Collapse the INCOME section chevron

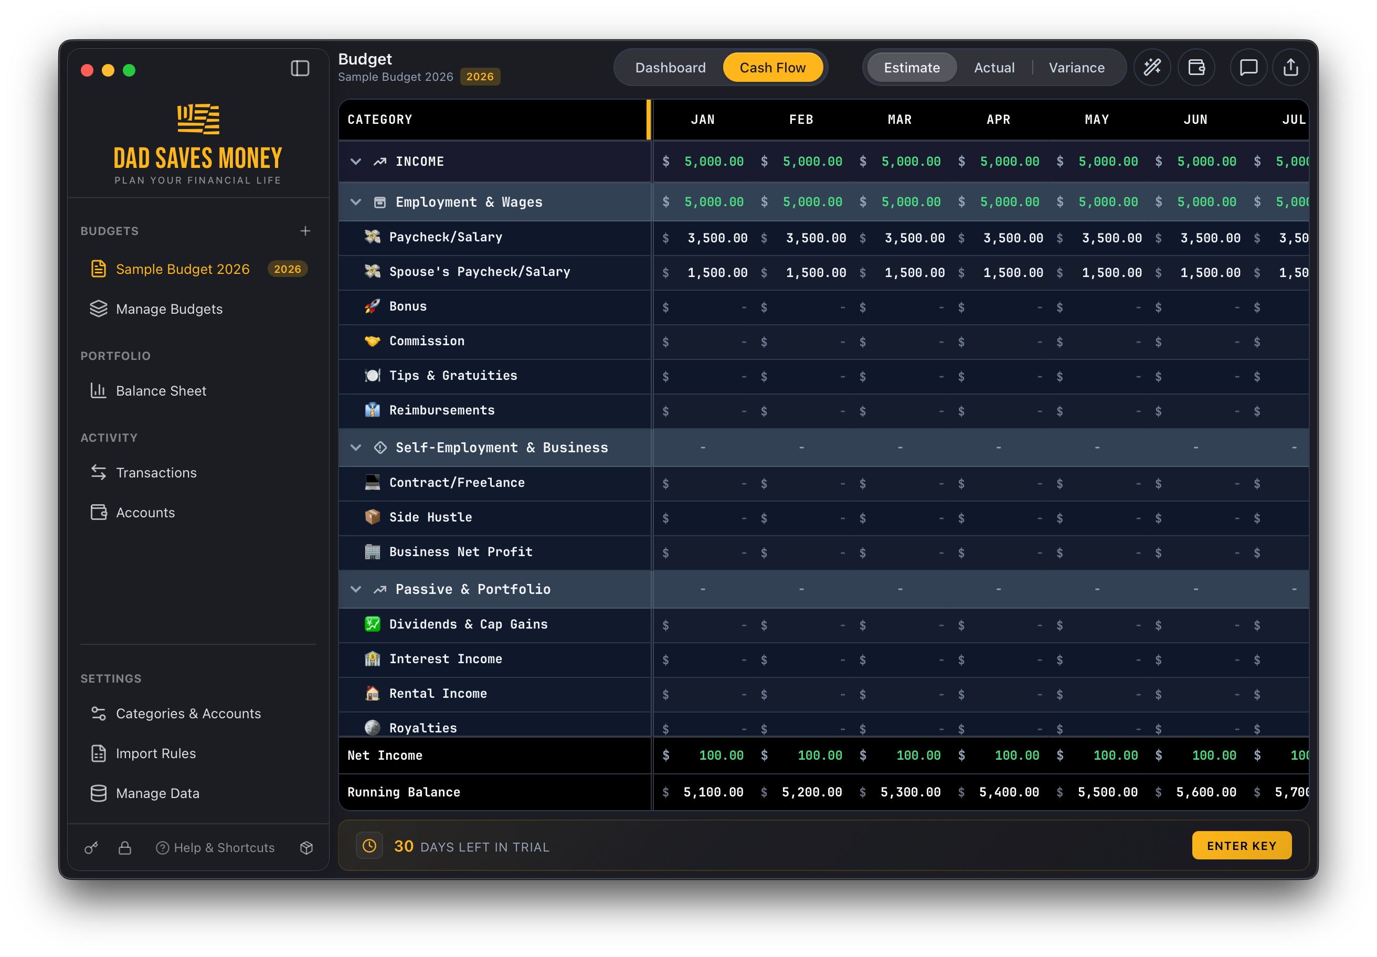pyautogui.click(x=356, y=161)
